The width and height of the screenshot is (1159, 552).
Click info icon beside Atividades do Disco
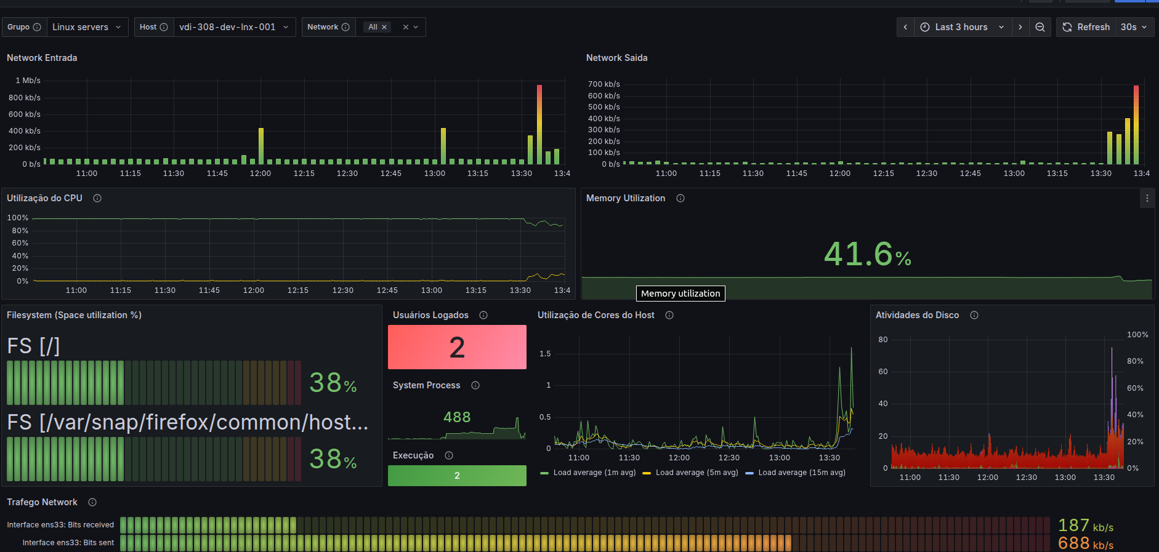pos(974,315)
